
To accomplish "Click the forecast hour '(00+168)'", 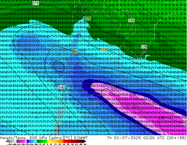I will pos(176,138).
